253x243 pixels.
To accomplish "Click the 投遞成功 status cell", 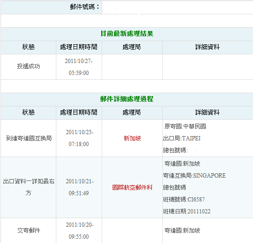I will 28,66.
